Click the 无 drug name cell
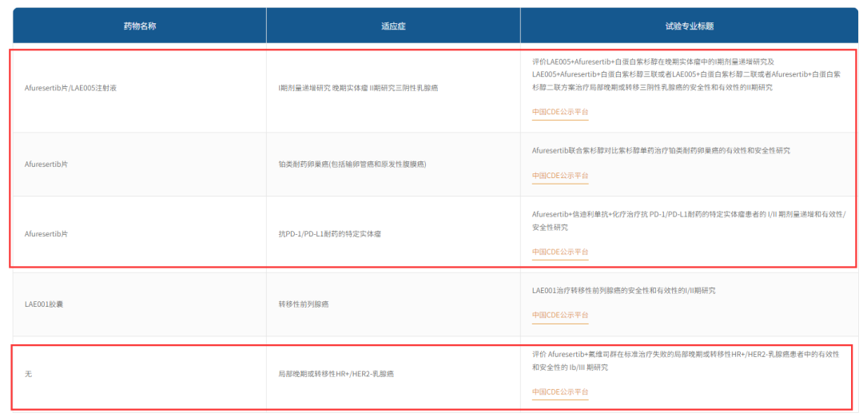Image resolution: width=863 pixels, height=417 pixels. tap(29, 374)
